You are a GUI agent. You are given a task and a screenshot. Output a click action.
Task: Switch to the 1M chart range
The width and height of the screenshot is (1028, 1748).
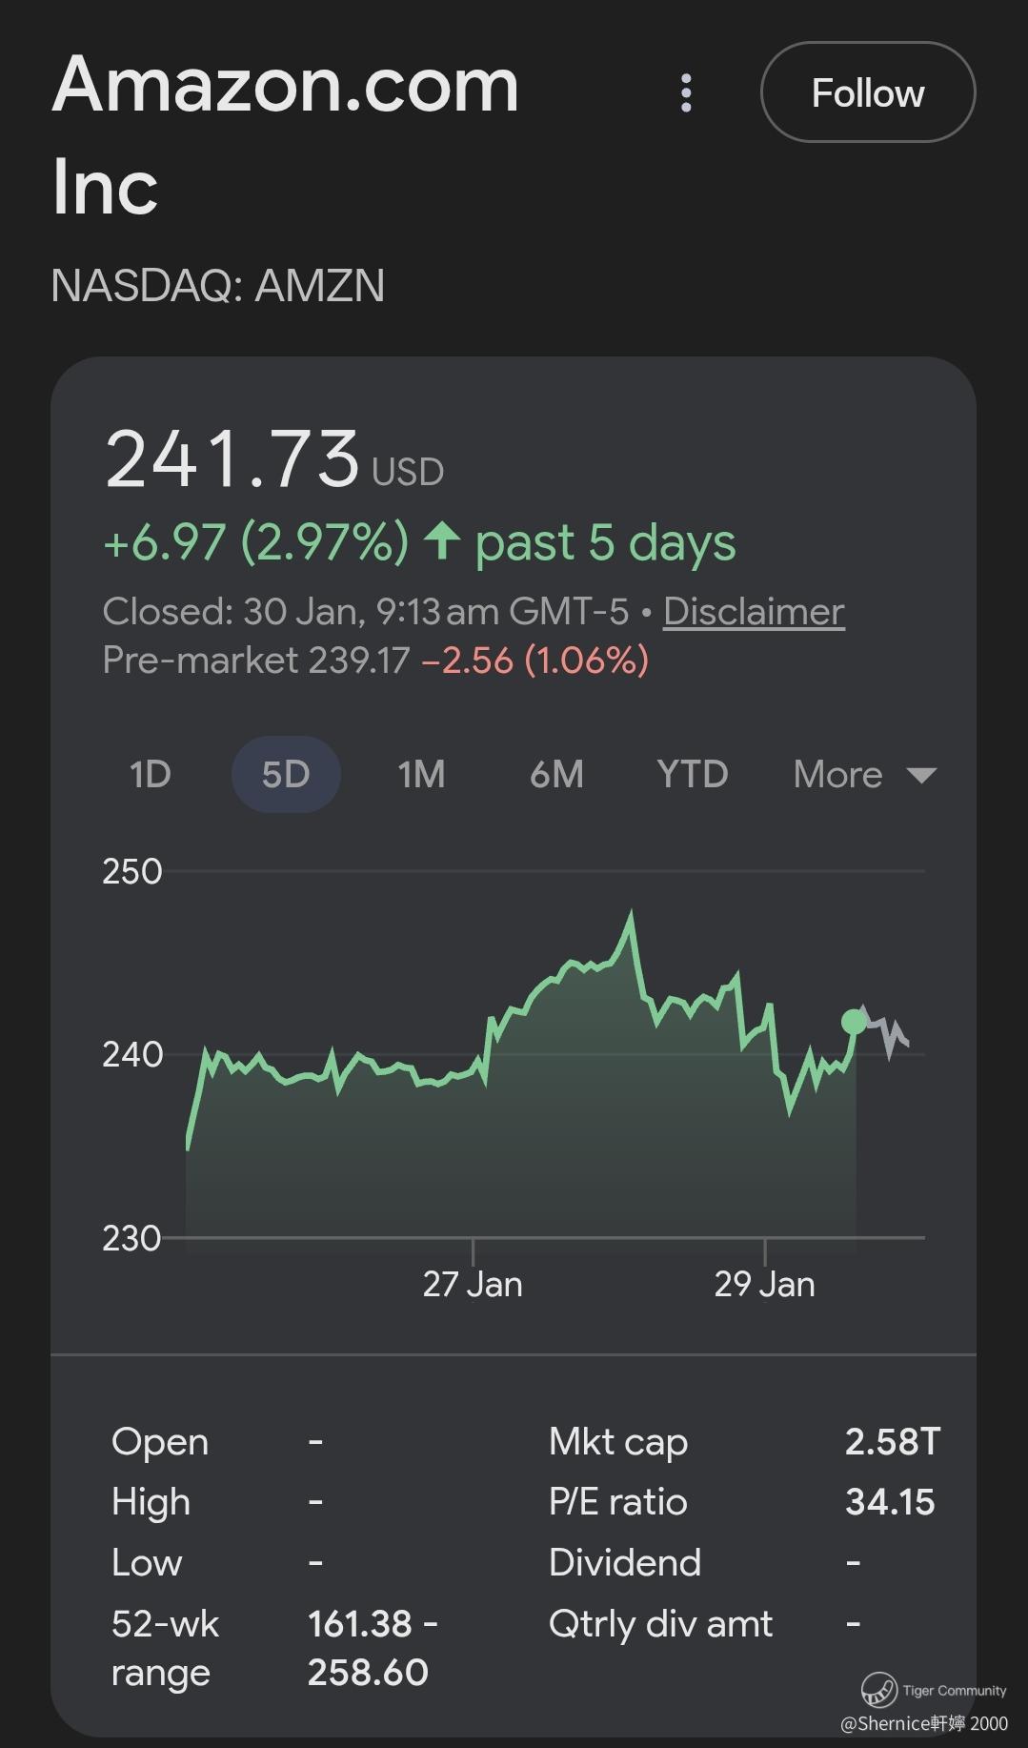421,775
